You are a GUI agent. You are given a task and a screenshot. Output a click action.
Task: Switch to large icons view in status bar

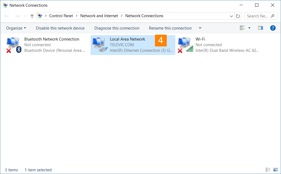[x=275, y=170]
